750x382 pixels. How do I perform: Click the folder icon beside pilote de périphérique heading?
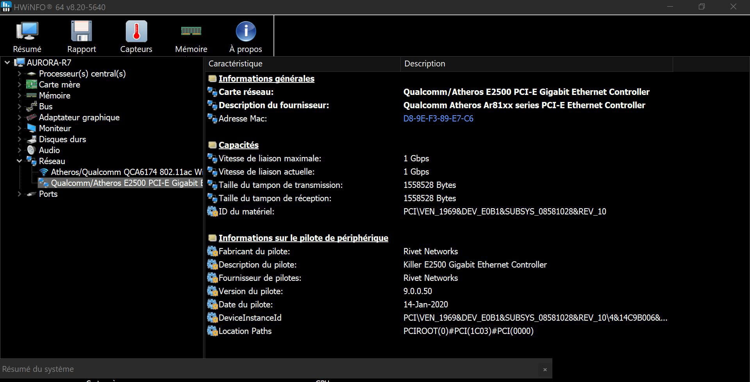[x=212, y=238]
